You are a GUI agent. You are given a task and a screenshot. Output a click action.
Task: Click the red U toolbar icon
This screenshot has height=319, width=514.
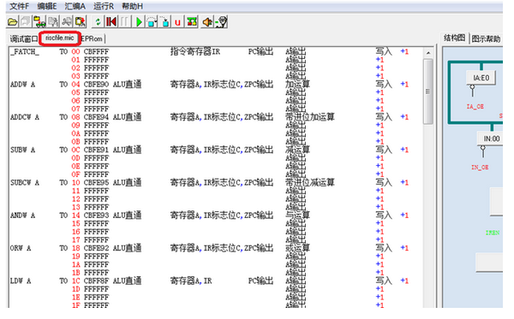pyautogui.click(x=177, y=22)
